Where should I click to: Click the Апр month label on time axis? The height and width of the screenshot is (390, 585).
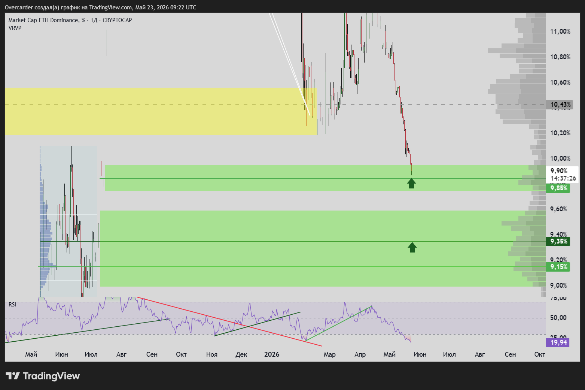tap(360, 354)
